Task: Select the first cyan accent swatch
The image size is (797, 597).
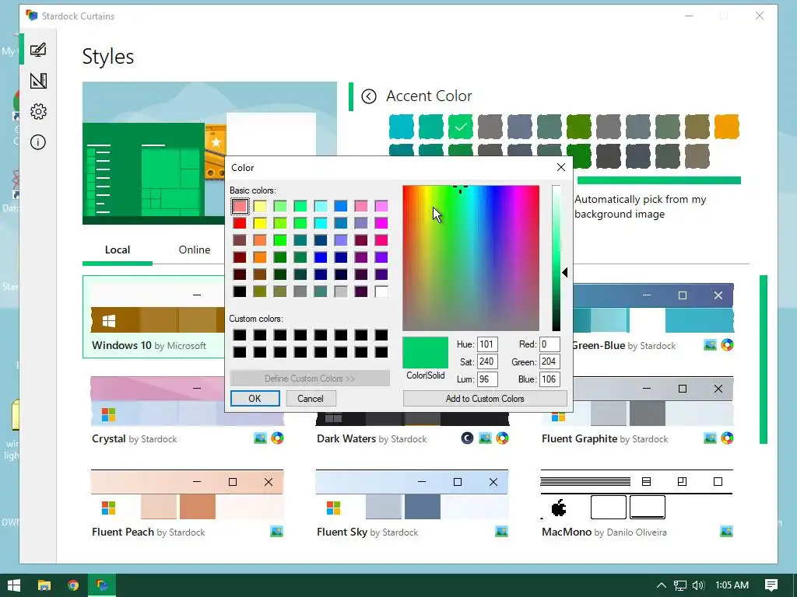Action: tap(402, 127)
